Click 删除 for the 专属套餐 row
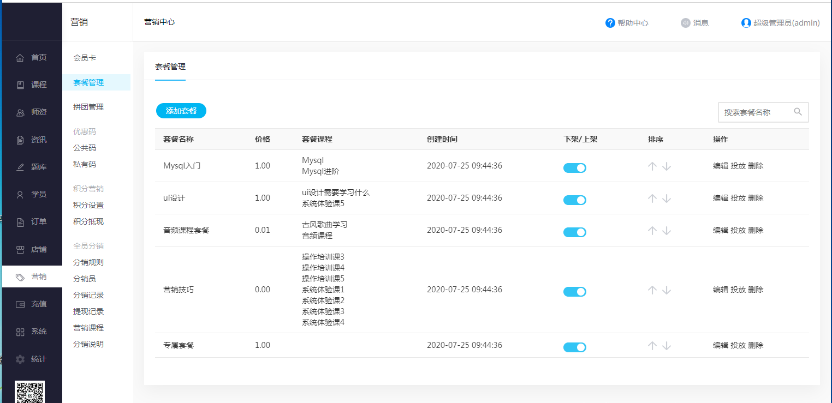The width and height of the screenshot is (832, 403). pyautogui.click(x=756, y=346)
